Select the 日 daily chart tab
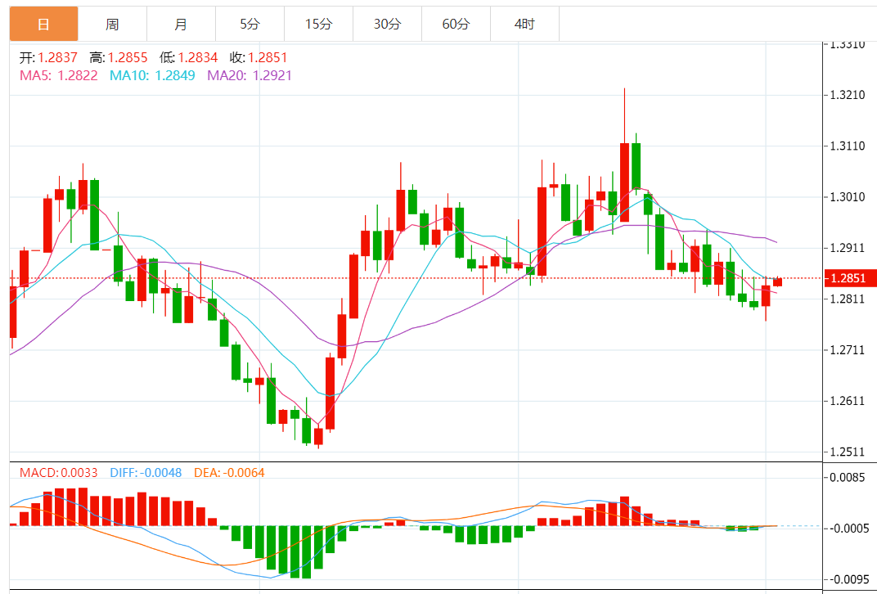Image resolution: width=877 pixels, height=594 pixels. pyautogui.click(x=43, y=24)
